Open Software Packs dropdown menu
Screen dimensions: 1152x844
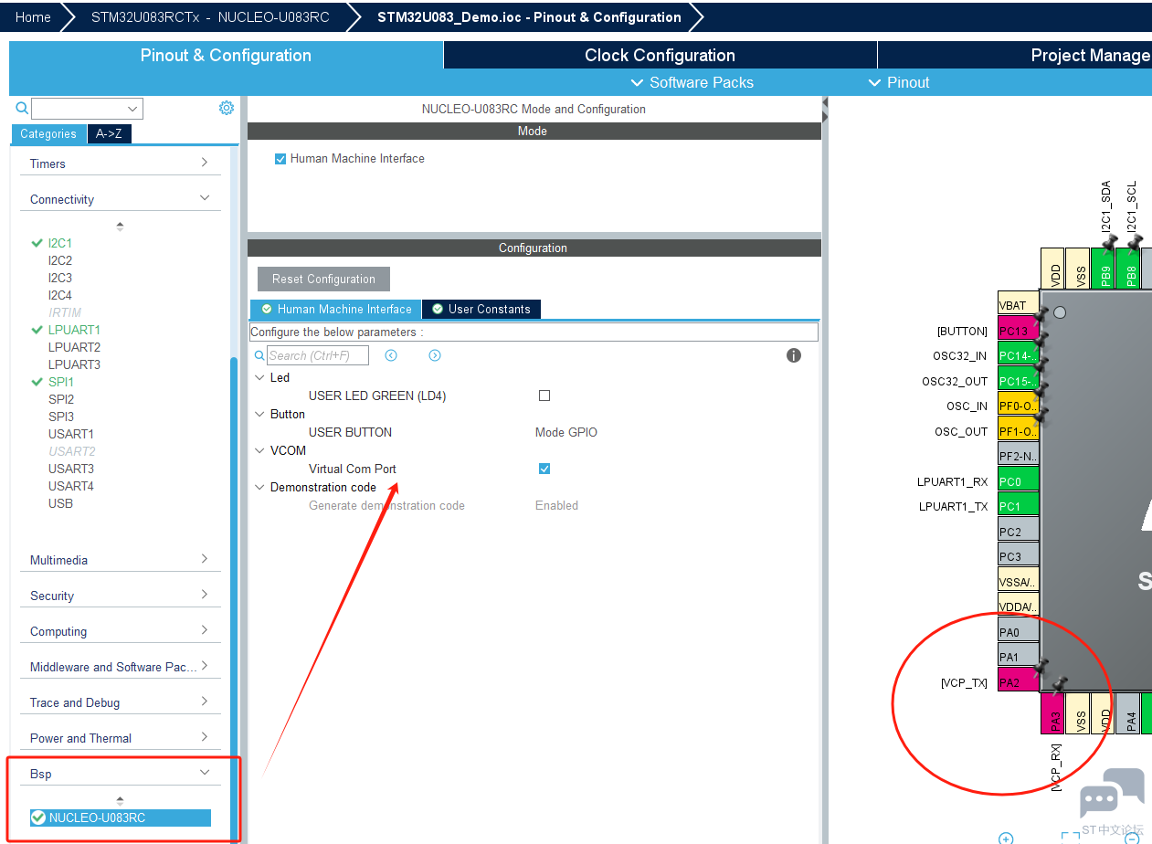692,82
